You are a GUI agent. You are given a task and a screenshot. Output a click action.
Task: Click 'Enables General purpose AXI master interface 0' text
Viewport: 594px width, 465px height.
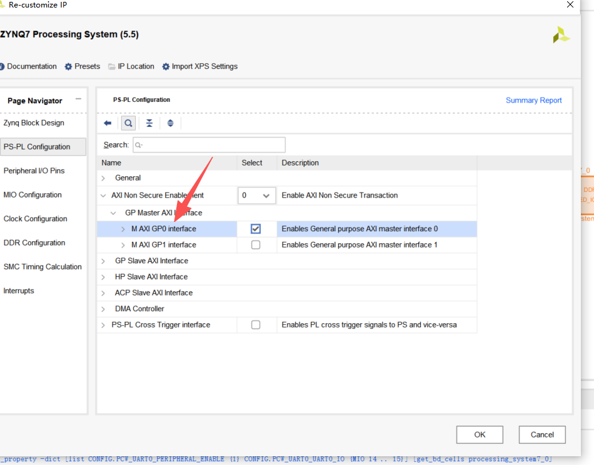[360, 229]
